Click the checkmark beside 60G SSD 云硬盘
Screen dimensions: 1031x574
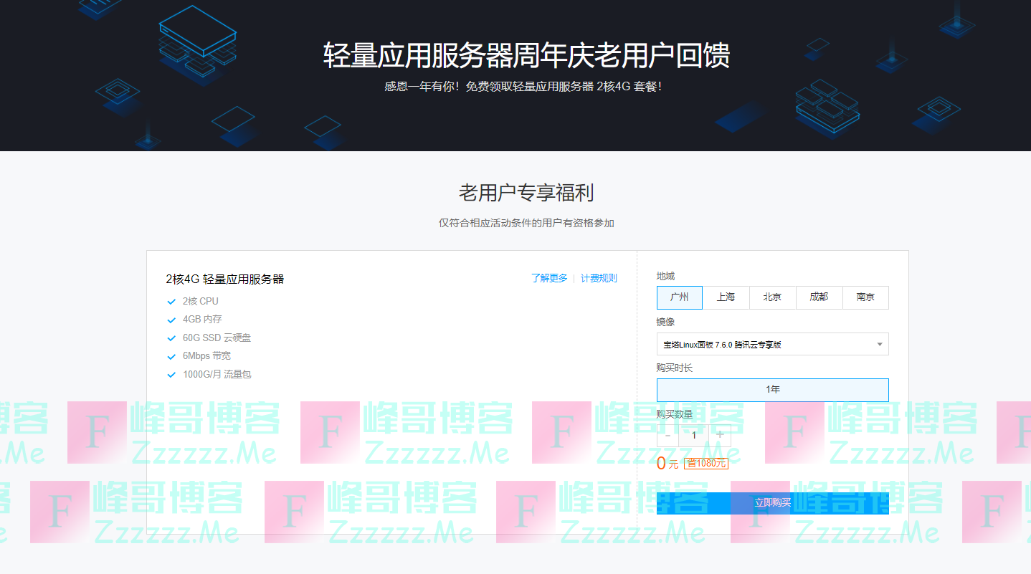pos(171,338)
